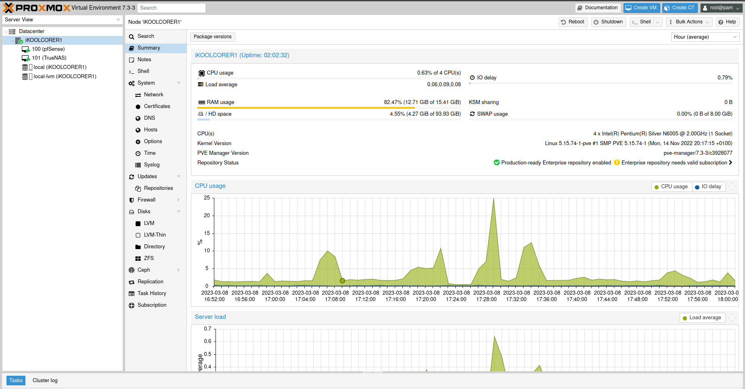Click the local storage database icon

25,67
